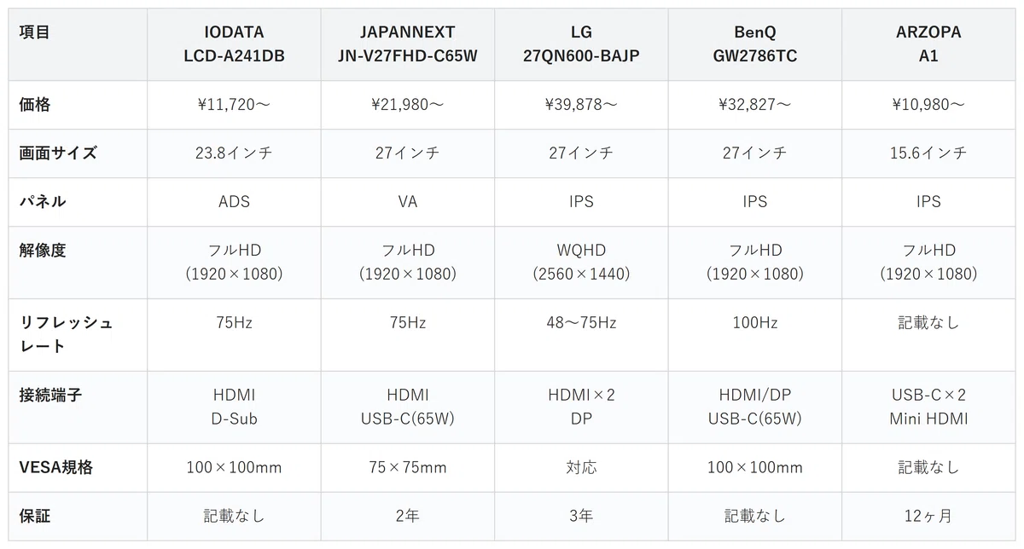Select the BenQ GW2786TC header cell

tap(754, 44)
